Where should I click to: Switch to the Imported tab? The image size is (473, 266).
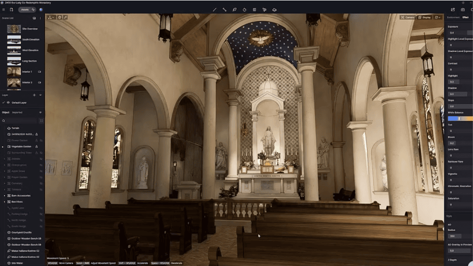click(17, 112)
